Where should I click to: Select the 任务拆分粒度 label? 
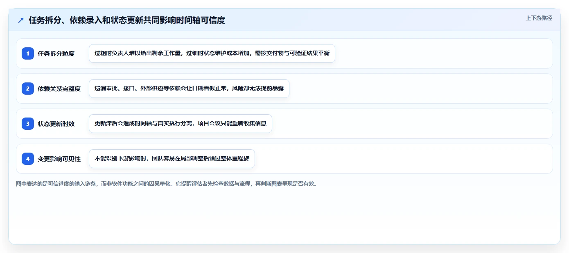pos(56,53)
